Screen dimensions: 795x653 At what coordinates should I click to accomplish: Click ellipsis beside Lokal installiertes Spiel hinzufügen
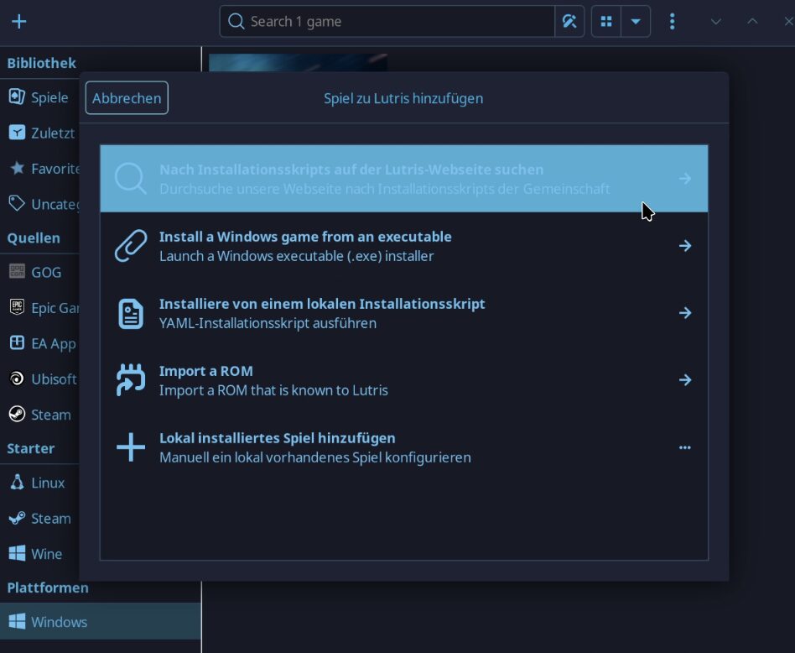[685, 447]
